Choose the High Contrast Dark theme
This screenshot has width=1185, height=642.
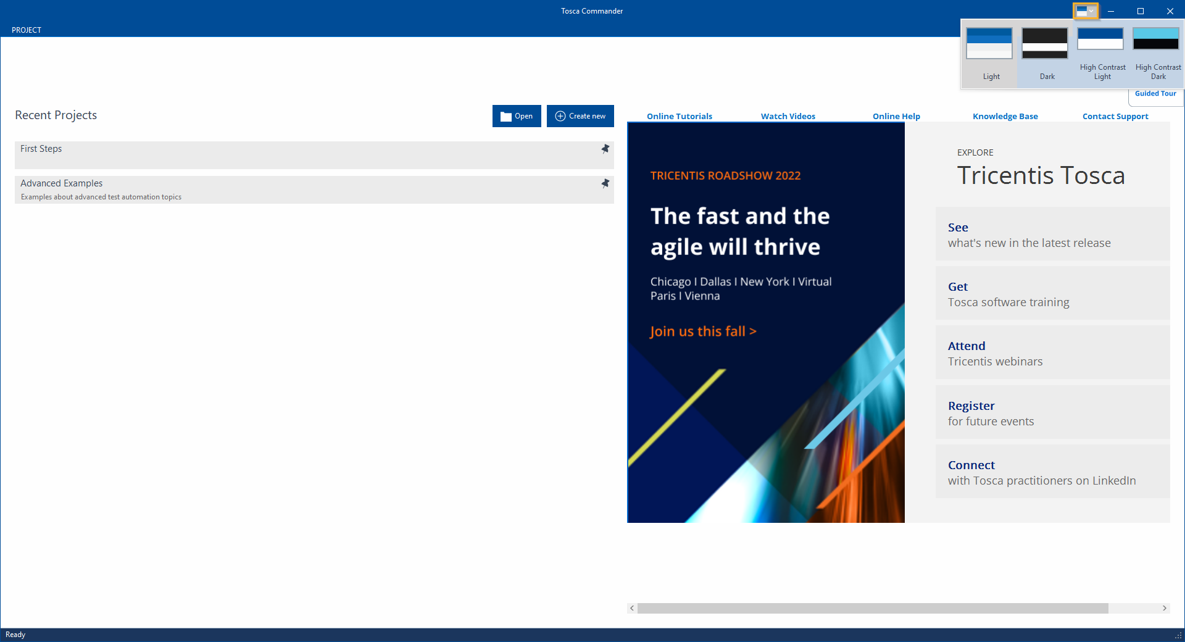point(1155,40)
